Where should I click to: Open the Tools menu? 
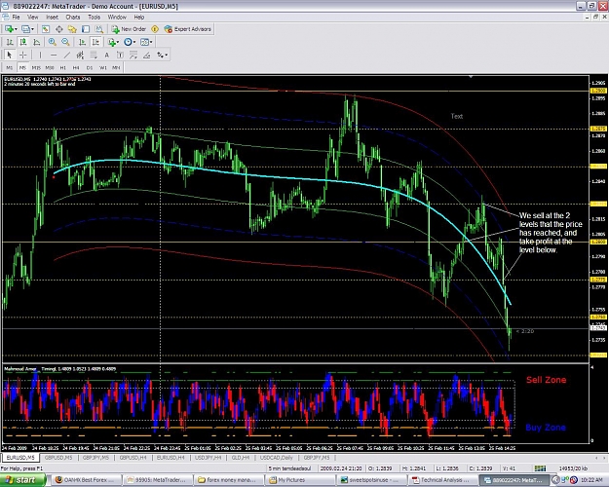point(94,18)
